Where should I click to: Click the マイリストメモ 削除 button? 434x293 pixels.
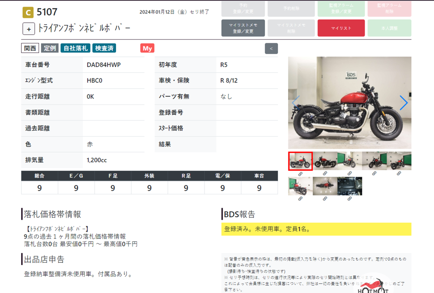click(x=291, y=28)
